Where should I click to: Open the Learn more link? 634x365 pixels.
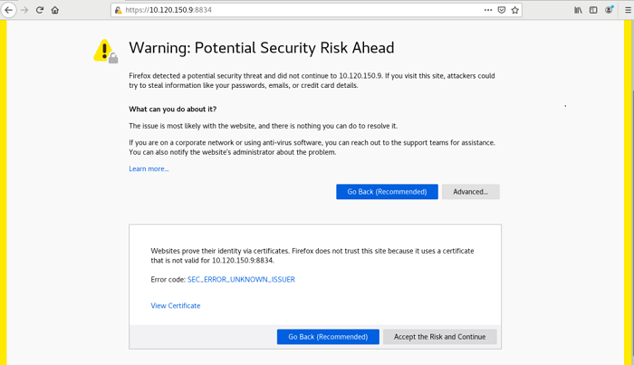[149, 168]
